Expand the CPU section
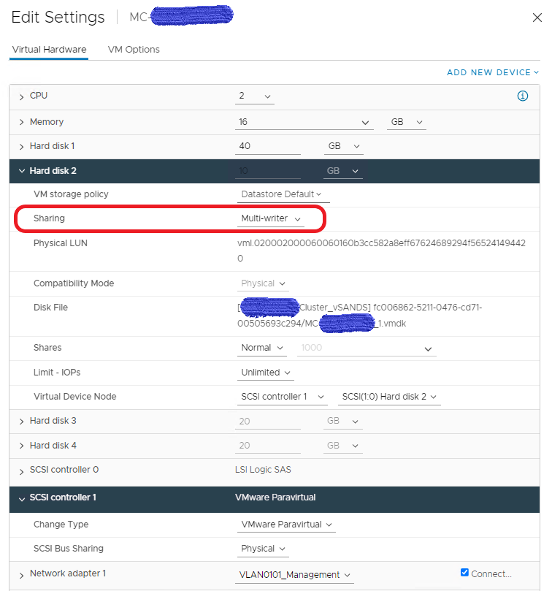This screenshot has height=591, width=552. tap(21, 96)
